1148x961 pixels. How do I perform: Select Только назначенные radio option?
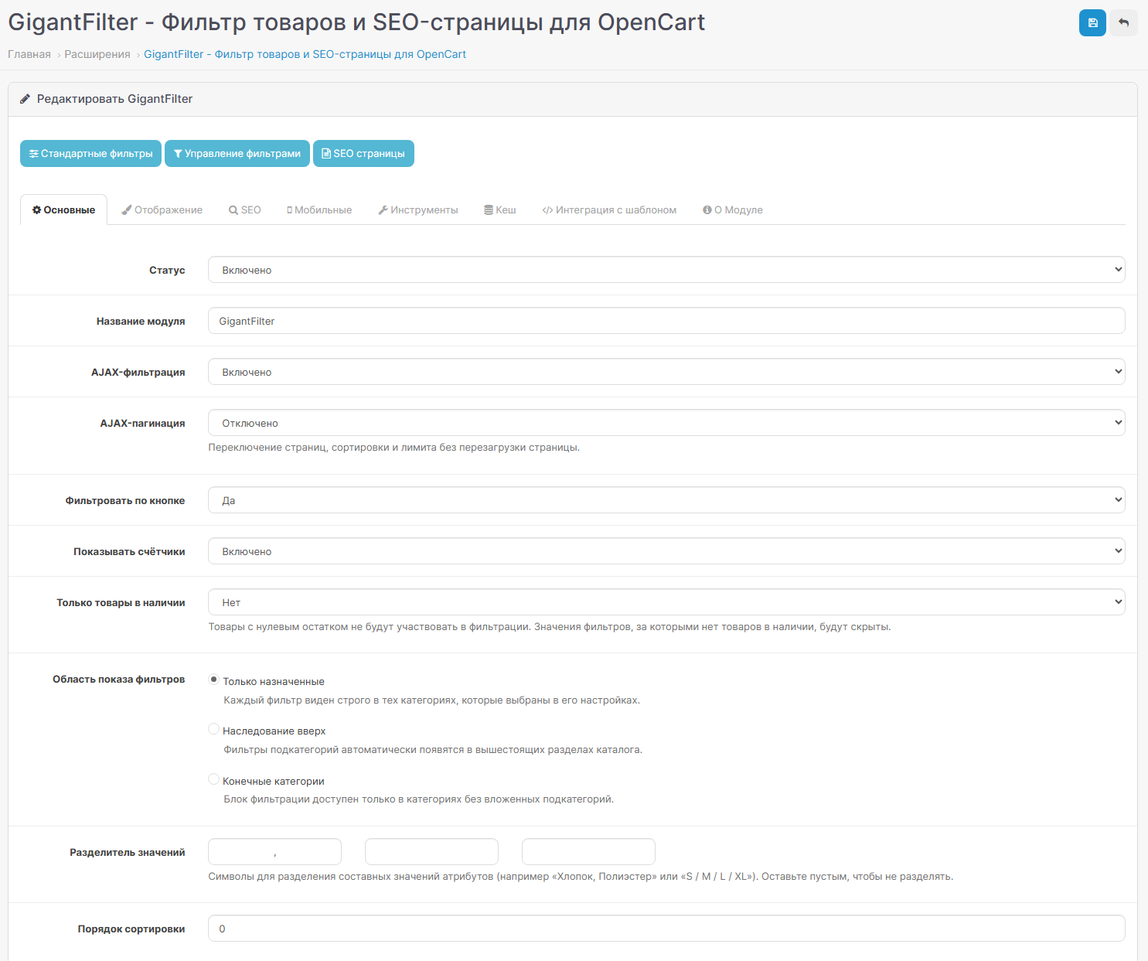(x=214, y=680)
